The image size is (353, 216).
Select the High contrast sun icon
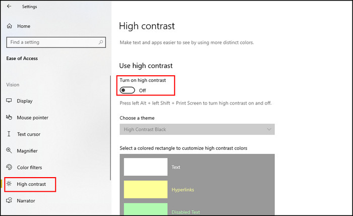pos(9,184)
